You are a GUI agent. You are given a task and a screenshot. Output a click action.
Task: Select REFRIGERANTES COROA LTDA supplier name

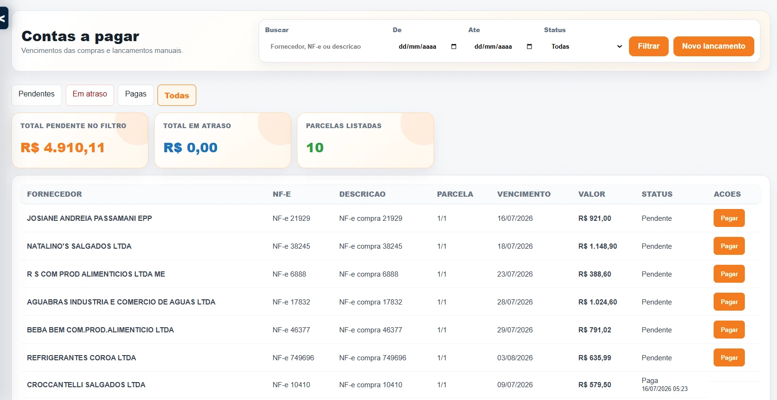(x=81, y=358)
